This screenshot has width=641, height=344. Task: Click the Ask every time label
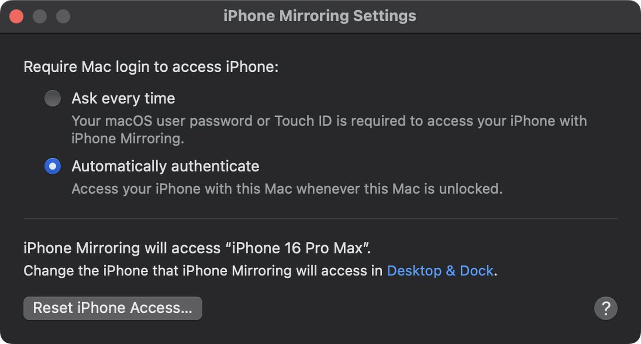(123, 98)
